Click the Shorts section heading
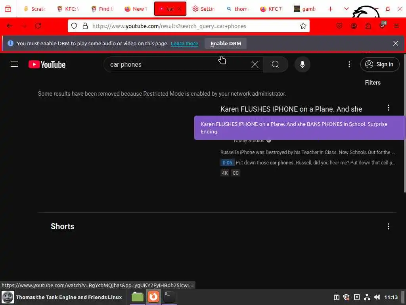The width and height of the screenshot is (406, 305). pos(62,226)
